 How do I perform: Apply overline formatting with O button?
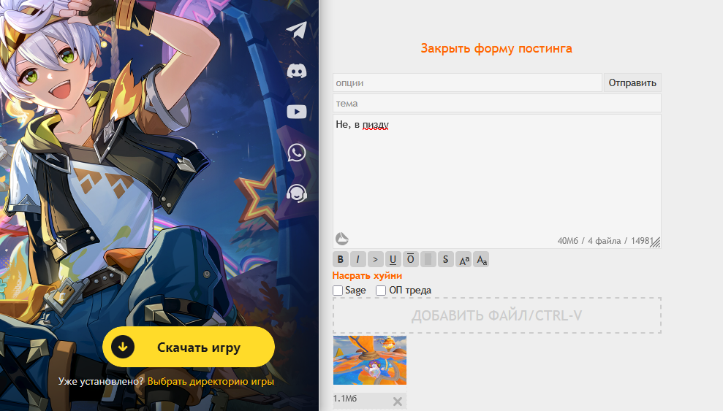(410, 260)
